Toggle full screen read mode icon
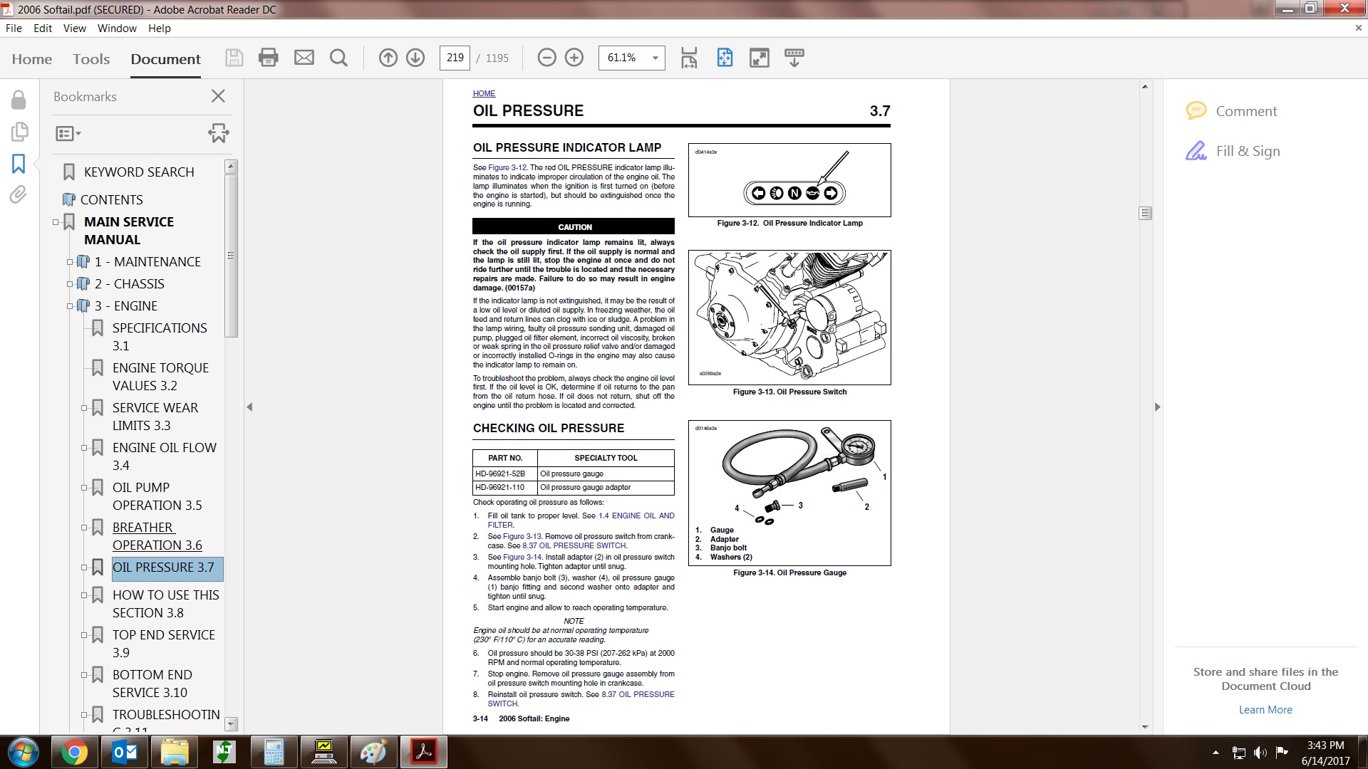 click(x=760, y=58)
